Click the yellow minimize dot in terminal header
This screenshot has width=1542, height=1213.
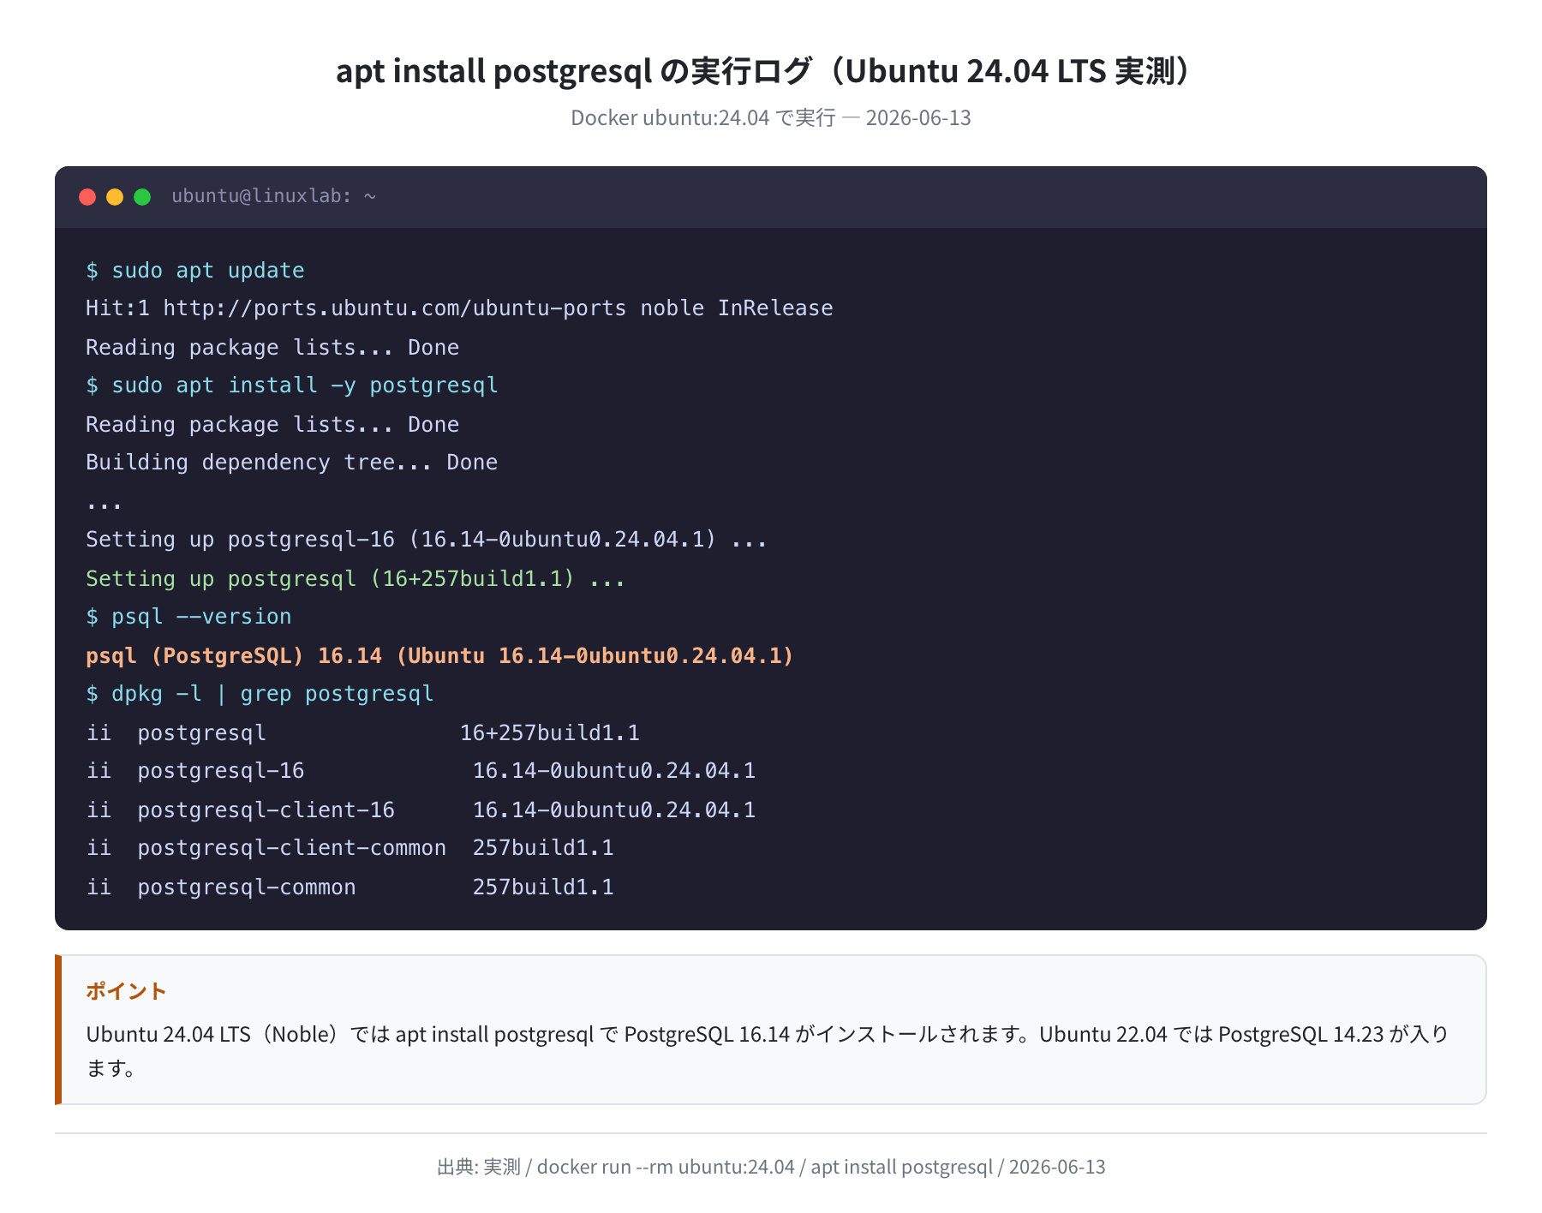[115, 197]
